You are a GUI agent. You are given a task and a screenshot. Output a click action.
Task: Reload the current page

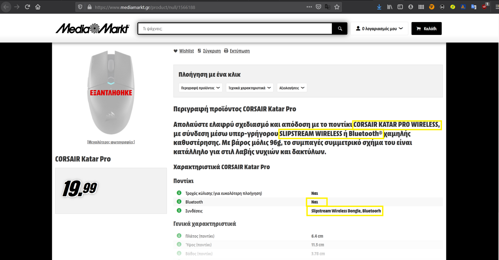(x=27, y=7)
